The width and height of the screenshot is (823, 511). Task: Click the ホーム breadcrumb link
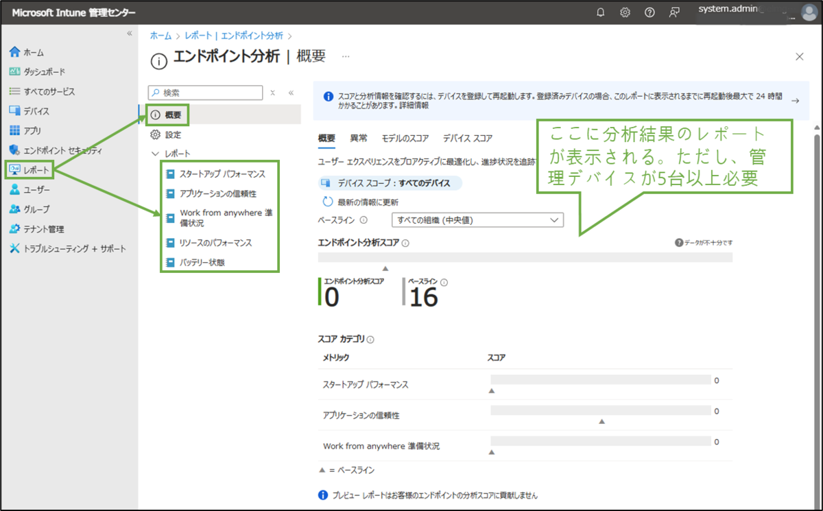pyautogui.click(x=160, y=36)
